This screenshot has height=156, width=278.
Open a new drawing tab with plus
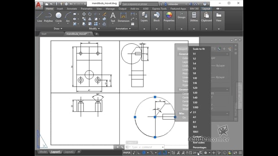(96, 34)
